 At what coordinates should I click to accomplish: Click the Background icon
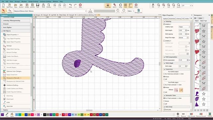(x=138, y=11)
